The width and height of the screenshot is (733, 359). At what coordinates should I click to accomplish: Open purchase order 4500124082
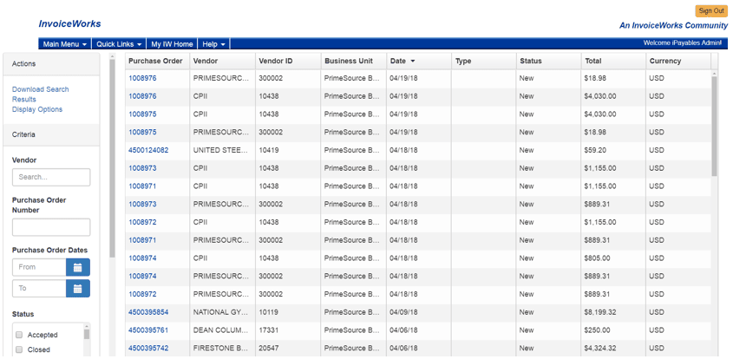click(x=148, y=150)
